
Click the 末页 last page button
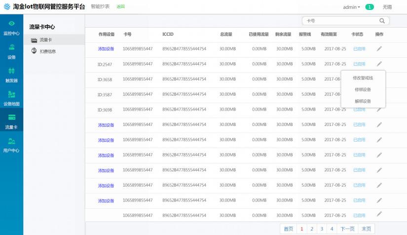pyautogui.click(x=366, y=229)
